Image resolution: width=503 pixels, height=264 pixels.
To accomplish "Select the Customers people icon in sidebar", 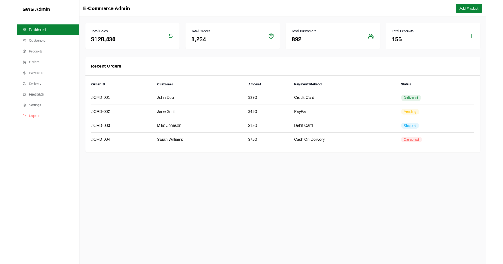I will click(x=25, y=40).
